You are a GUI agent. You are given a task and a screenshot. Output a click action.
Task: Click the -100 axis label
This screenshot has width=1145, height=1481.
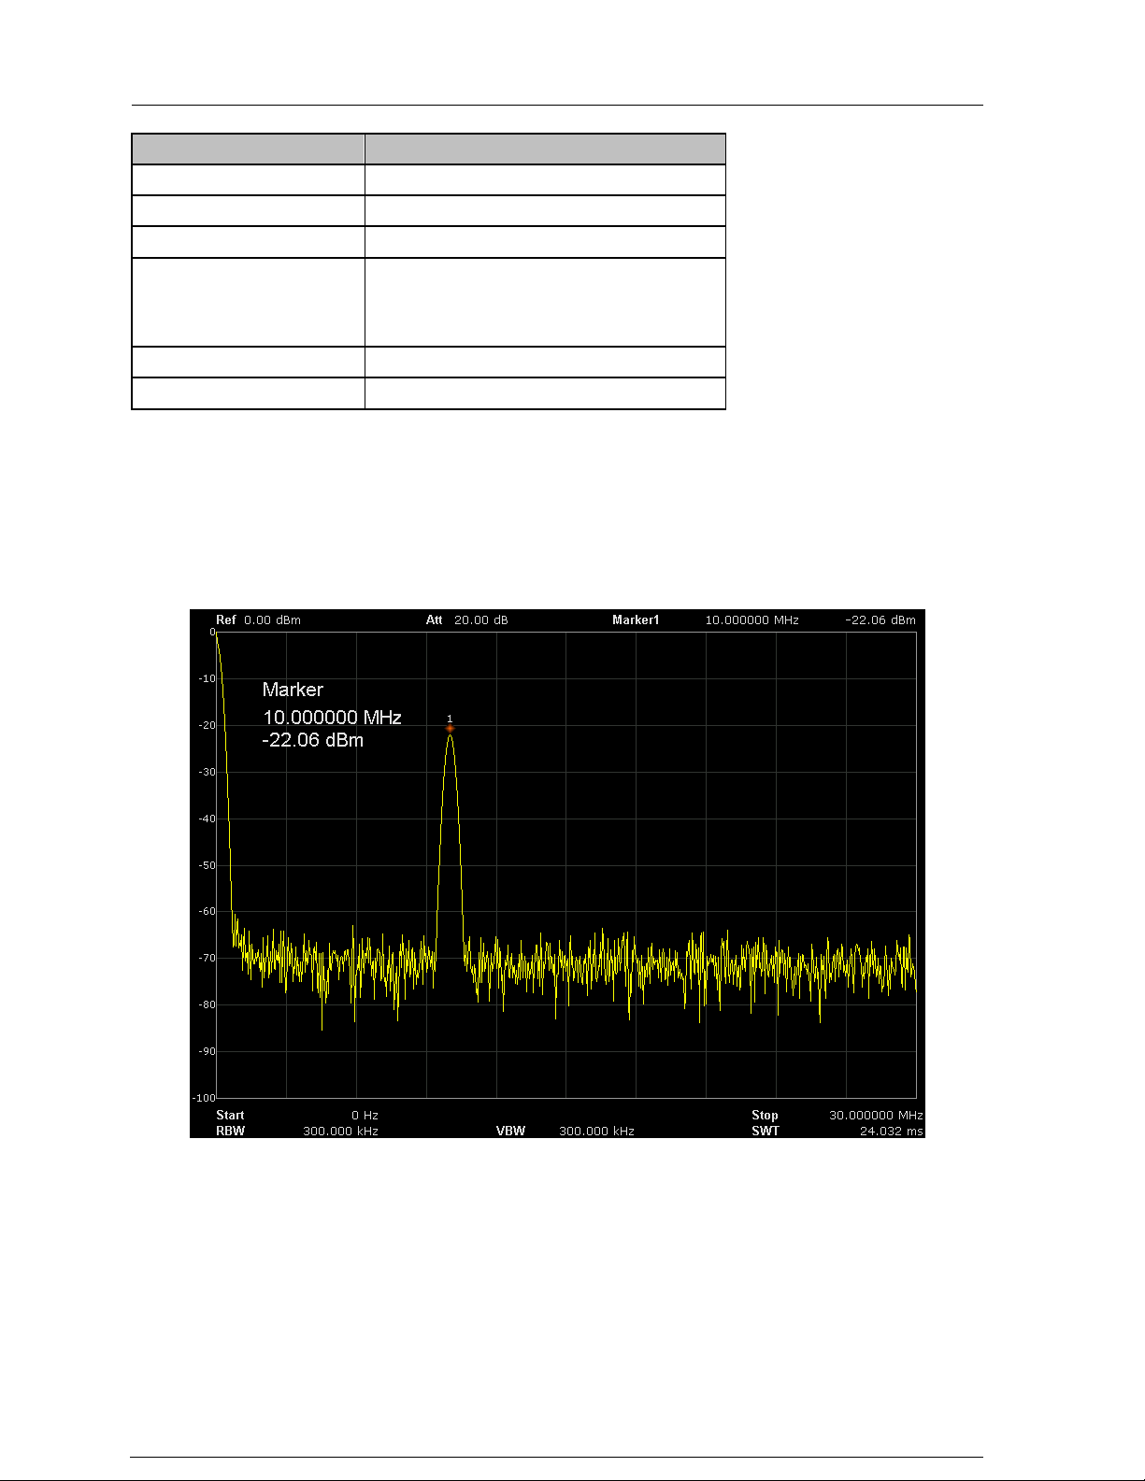(x=205, y=1098)
